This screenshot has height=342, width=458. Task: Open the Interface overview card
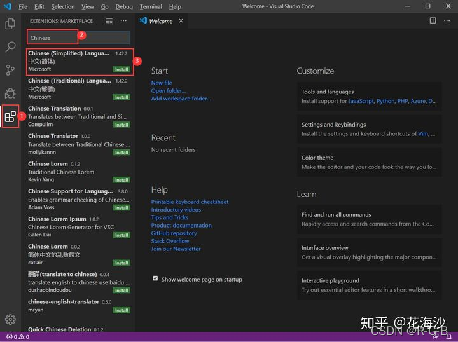(x=369, y=252)
